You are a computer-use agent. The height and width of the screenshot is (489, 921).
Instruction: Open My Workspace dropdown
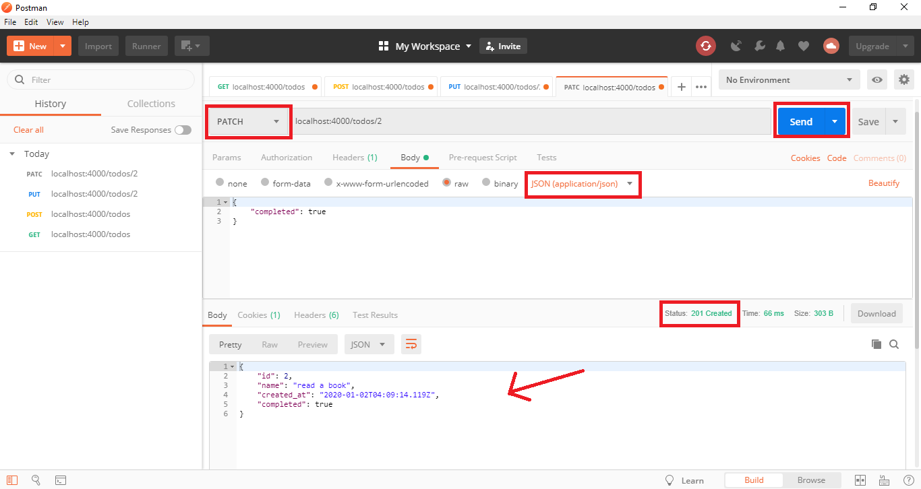coord(433,46)
